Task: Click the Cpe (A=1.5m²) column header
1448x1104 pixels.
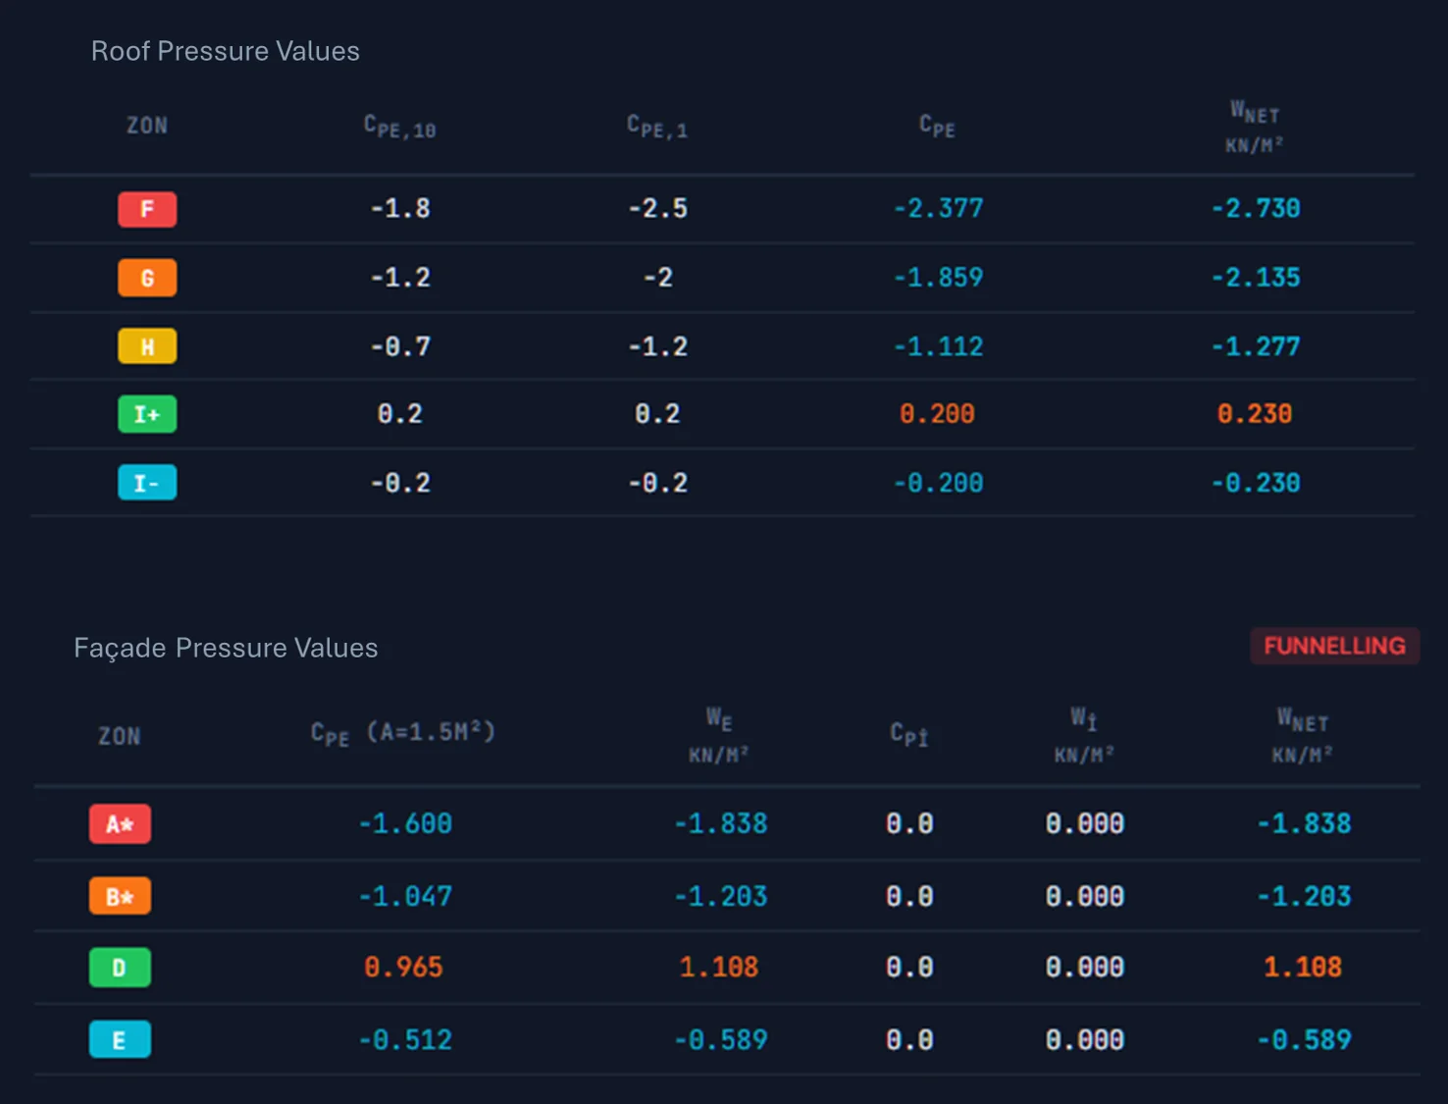Action: (x=403, y=733)
